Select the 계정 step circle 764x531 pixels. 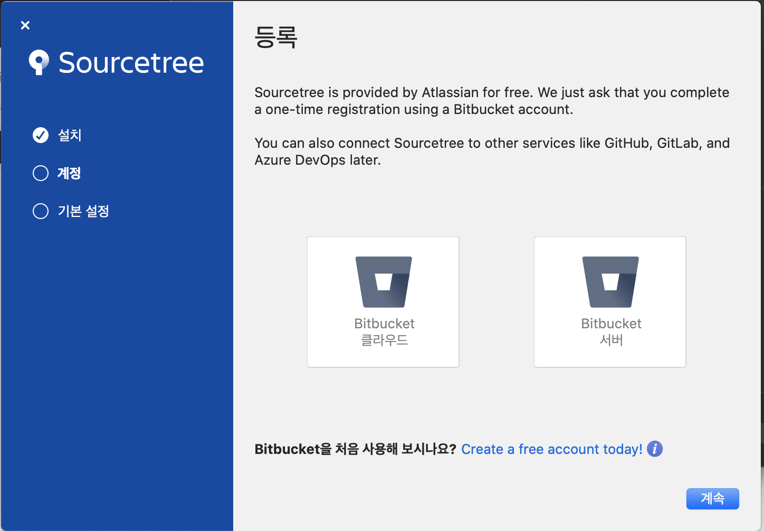point(41,173)
